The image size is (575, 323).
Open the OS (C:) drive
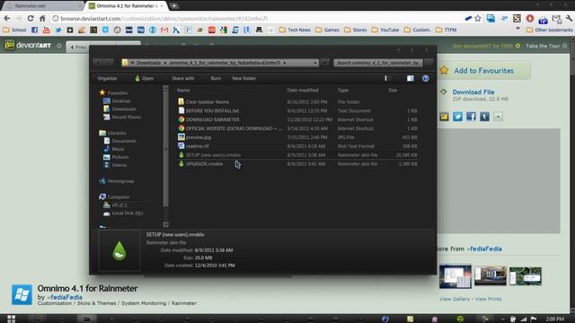tap(119, 205)
